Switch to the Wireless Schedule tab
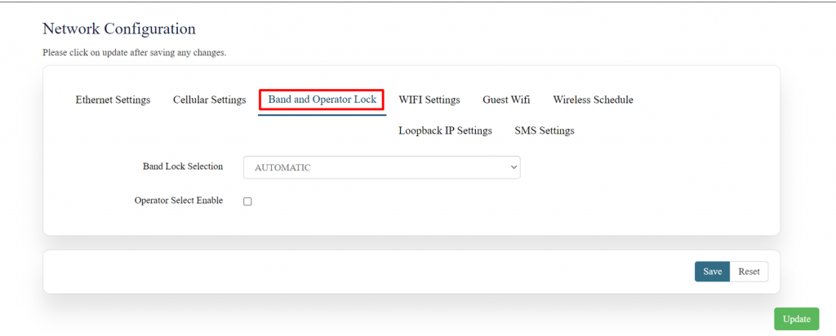 593,99
